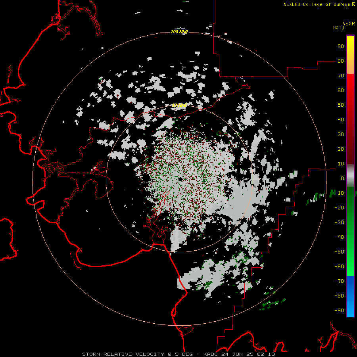357x357 pixels.
Task: Click the positive 30 knot scale value
Action: click(x=341, y=134)
